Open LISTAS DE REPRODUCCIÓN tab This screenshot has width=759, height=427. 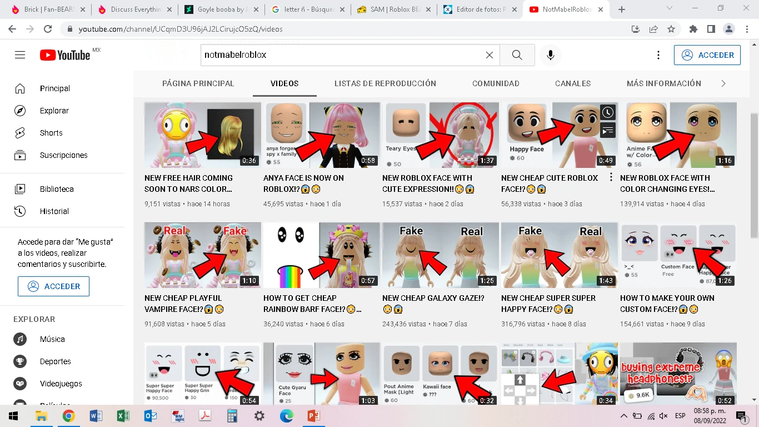pos(385,83)
